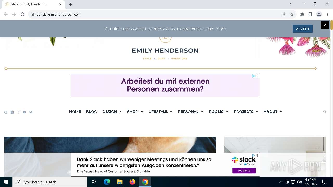This screenshot has width=333, height=187.
Task: Open File Explorer from taskbar
Action: pyautogui.click(x=120, y=182)
